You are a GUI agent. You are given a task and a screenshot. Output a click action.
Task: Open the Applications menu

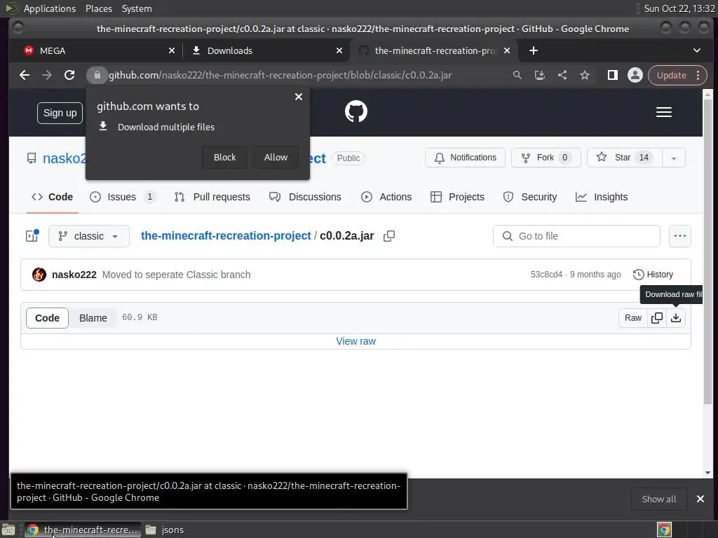50,8
